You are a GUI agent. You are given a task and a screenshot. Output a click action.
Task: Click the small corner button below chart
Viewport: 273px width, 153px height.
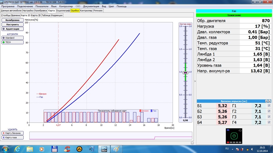(192, 143)
